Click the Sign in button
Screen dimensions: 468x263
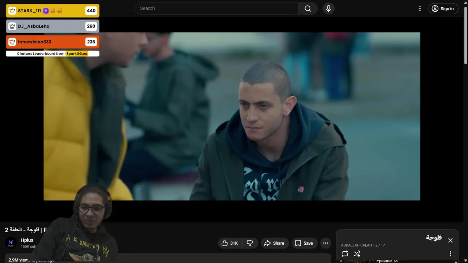[443, 9]
